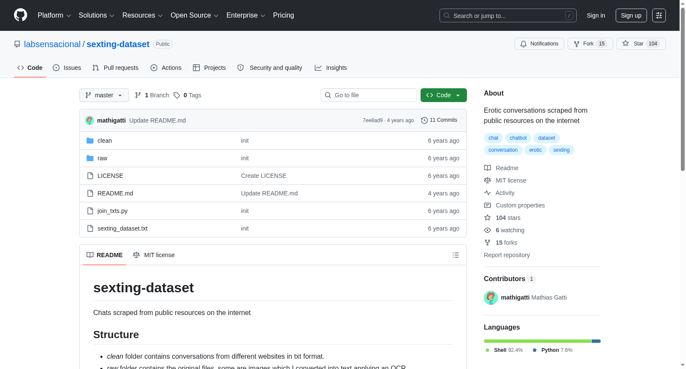Click the GitHub logo icon
This screenshot has height=369, width=686.
point(21,15)
